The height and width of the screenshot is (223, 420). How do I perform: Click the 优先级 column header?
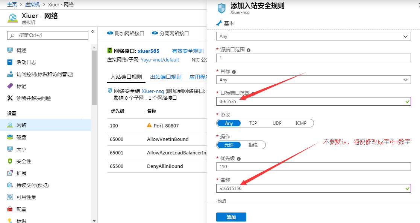[x=118, y=111]
